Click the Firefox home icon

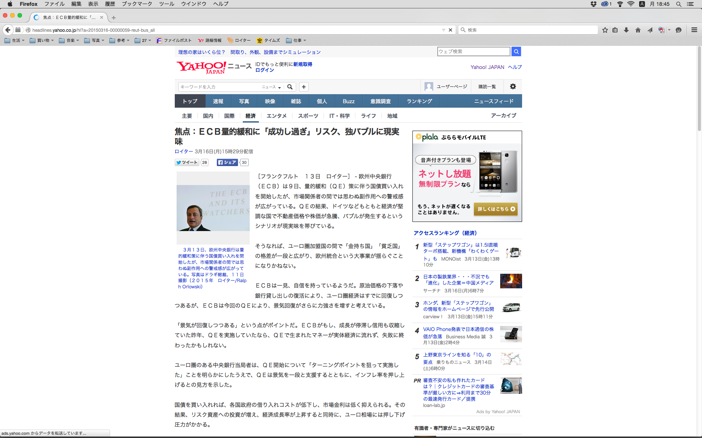click(638, 30)
